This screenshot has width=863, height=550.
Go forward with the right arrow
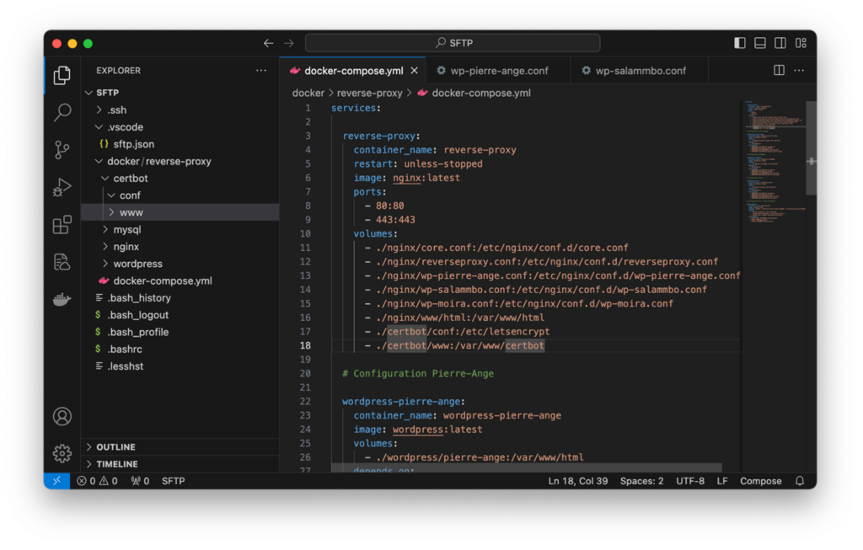tap(289, 43)
